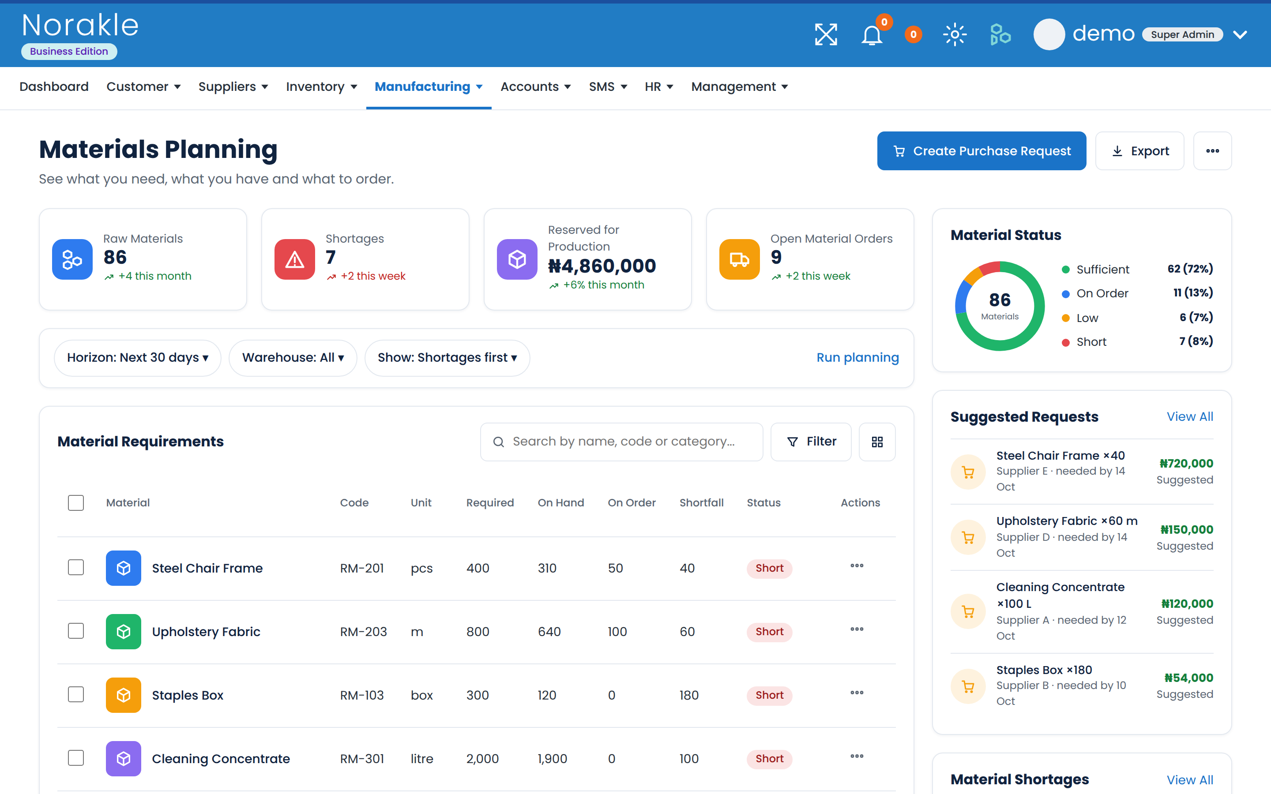Viewport: 1271px width, 794px height.
Task: Open the notifications bell icon
Action: coord(872,35)
